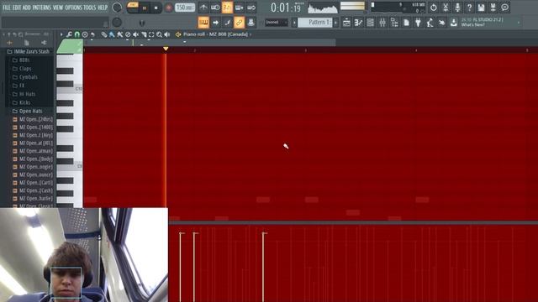This screenshot has height=302, width=538.
Task: Select the Draw pencil tool
Action: click(x=104, y=34)
